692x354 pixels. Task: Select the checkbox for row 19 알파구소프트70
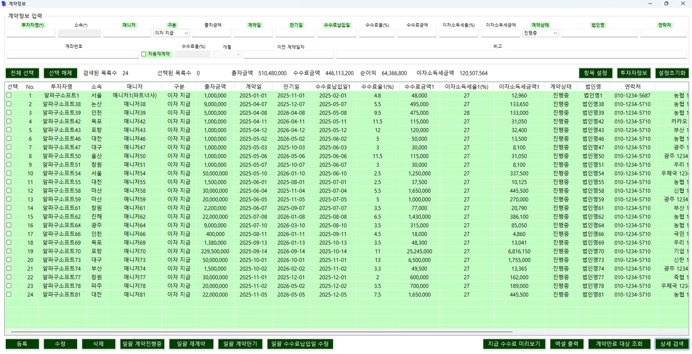tap(9, 251)
